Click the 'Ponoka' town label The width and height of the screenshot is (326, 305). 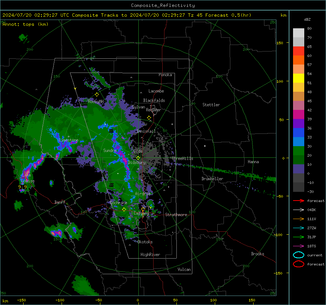pyautogui.click(x=165, y=75)
